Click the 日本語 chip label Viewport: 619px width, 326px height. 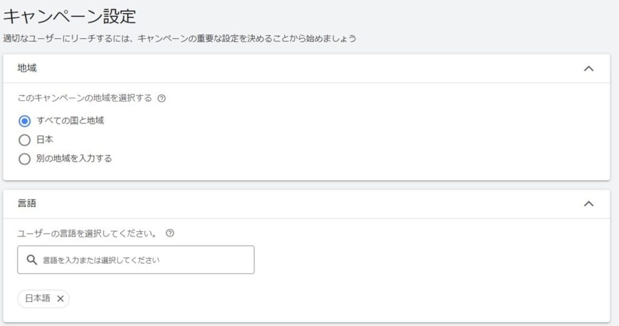tap(37, 298)
